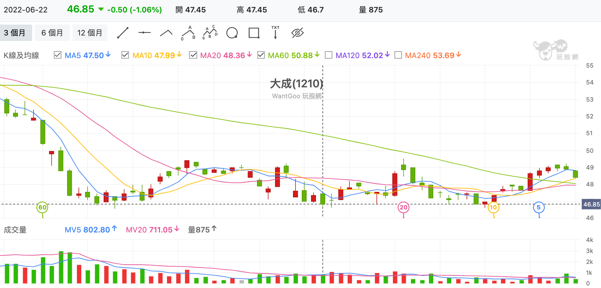Enable the MA240 moving average checkbox
The image size is (601, 288).
pos(398,55)
